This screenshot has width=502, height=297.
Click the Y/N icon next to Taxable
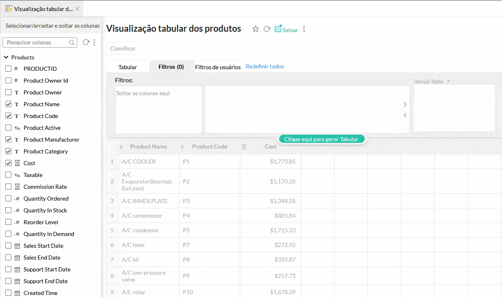tap(17, 175)
